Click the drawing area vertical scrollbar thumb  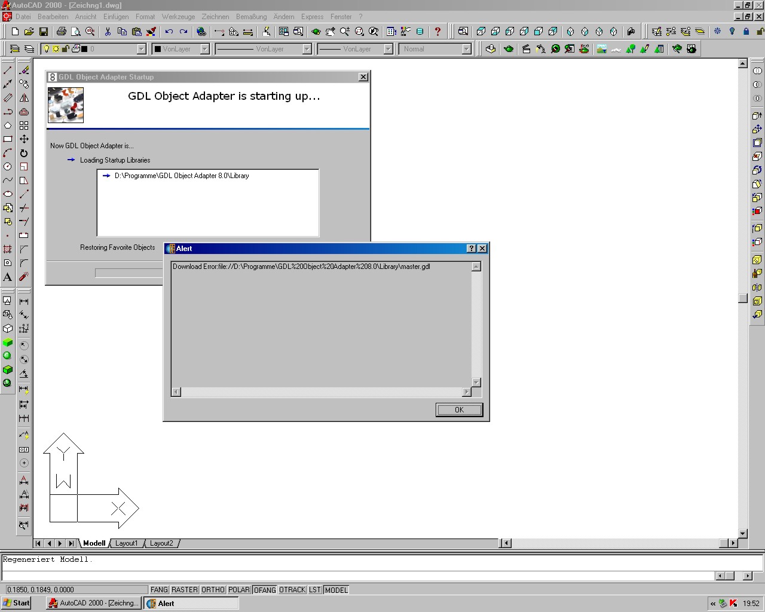click(x=743, y=298)
